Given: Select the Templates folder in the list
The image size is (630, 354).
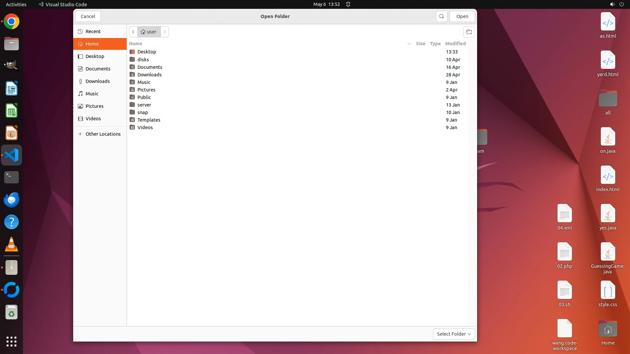Looking at the screenshot, I should [149, 120].
